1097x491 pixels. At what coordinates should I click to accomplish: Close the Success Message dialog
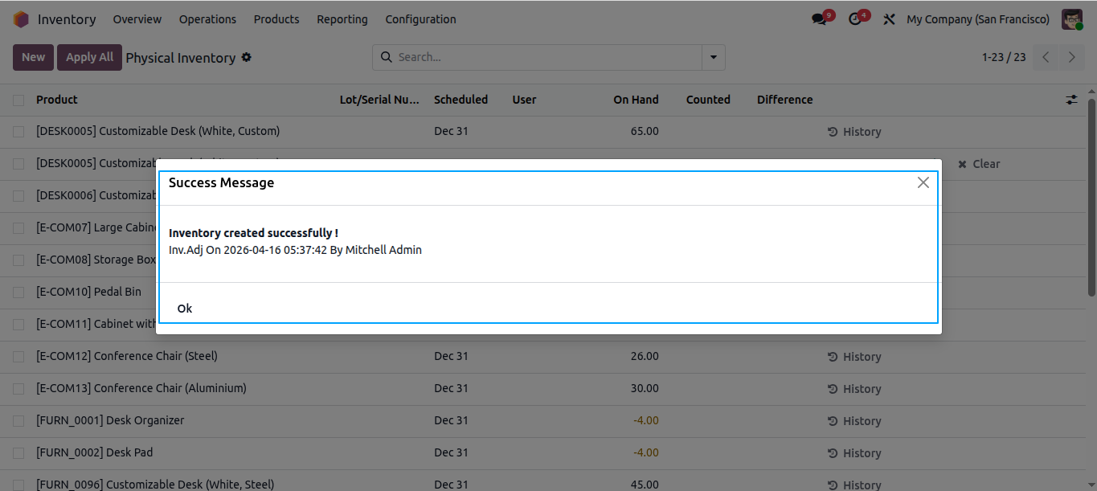[x=923, y=182]
